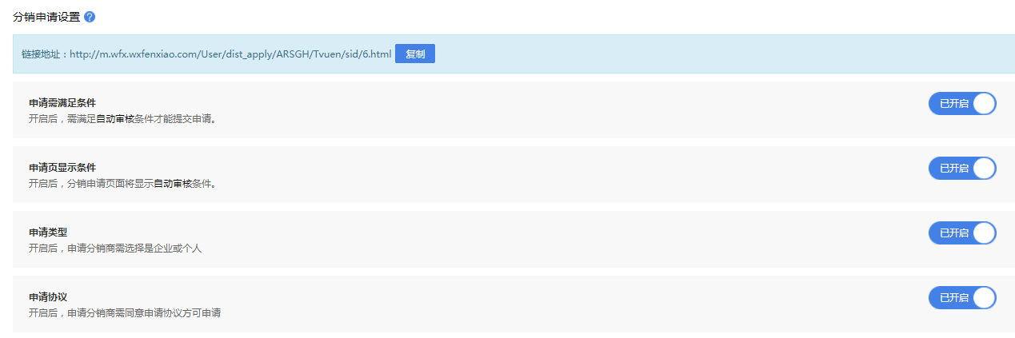
Task: Disable the 申请页显示条件 switch
Action: point(961,168)
